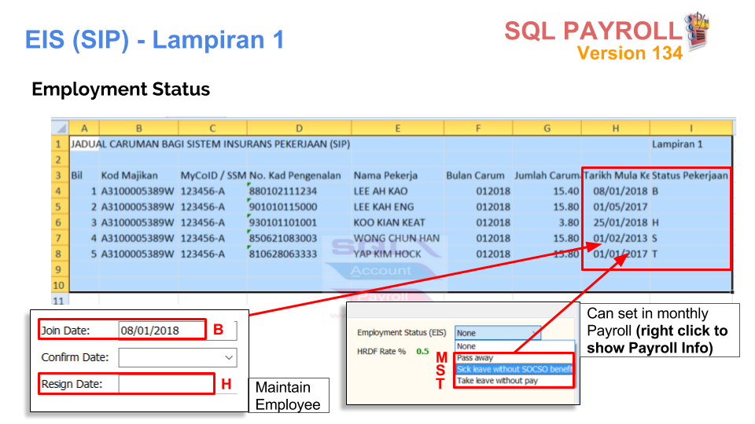The width and height of the screenshot is (755, 424).
Task: Click the SQL Payroll logo icon
Action: (698, 31)
